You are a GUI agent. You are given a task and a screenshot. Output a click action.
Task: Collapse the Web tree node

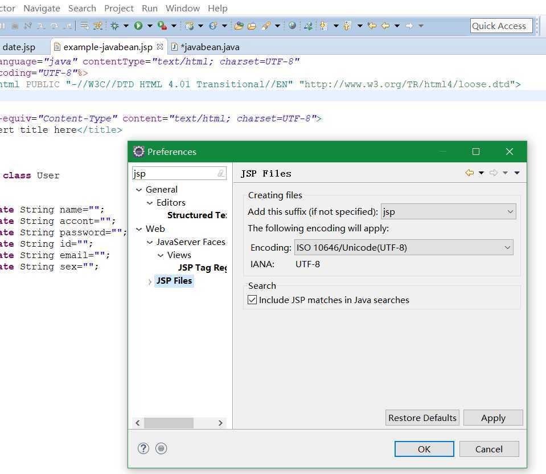pyautogui.click(x=138, y=229)
